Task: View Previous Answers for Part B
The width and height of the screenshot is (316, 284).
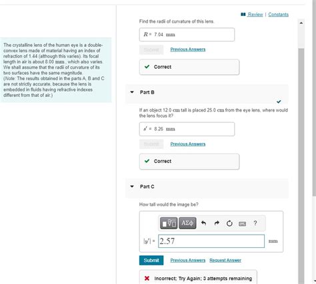Action: coord(188,144)
